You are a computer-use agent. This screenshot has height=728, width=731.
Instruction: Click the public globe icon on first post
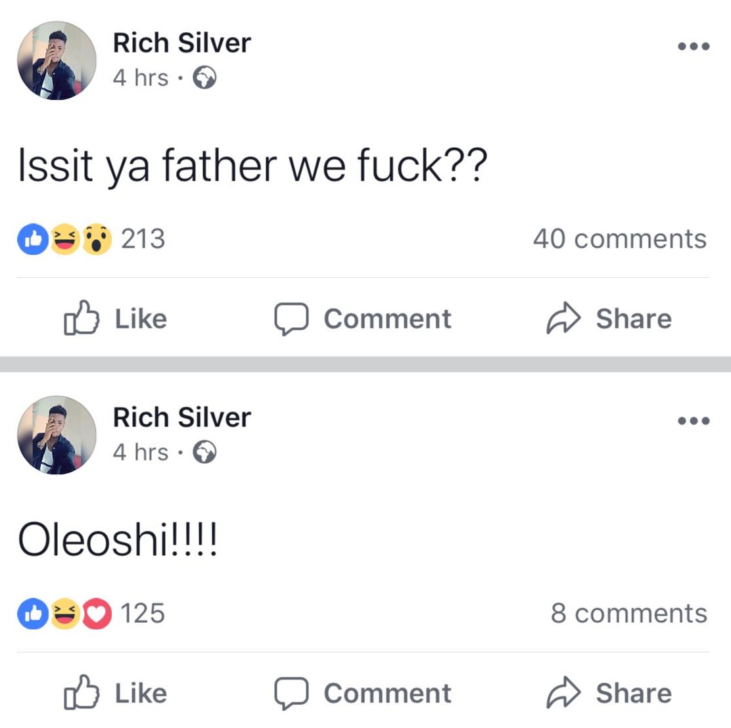pyautogui.click(x=204, y=78)
